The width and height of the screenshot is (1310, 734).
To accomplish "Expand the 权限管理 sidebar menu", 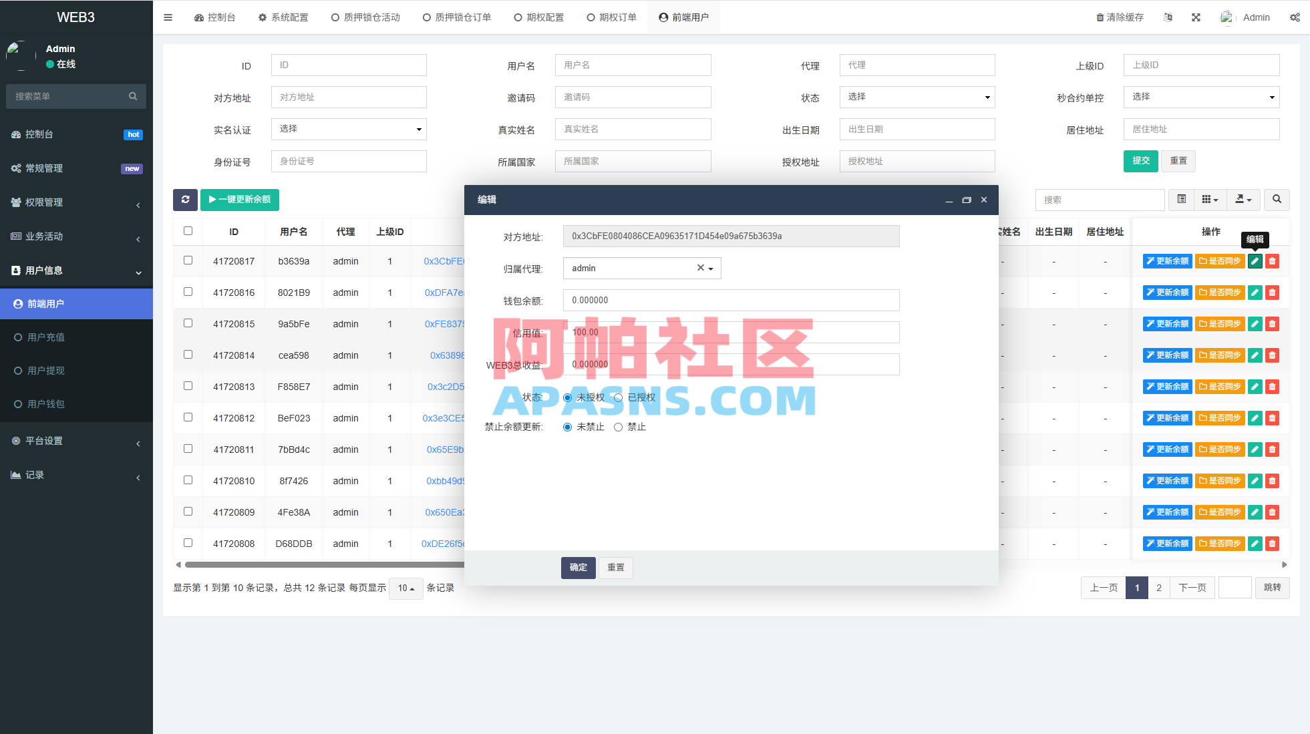I will tap(76, 202).
